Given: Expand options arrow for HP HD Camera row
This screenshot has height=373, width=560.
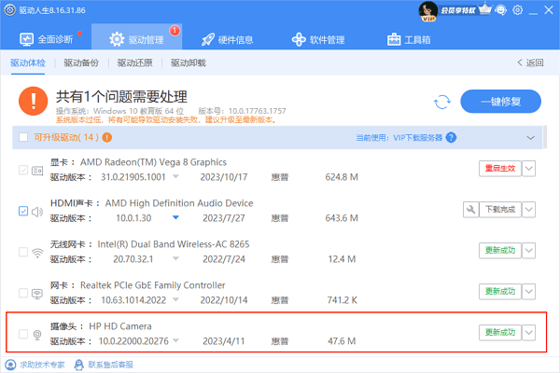Looking at the screenshot, I should [528, 333].
